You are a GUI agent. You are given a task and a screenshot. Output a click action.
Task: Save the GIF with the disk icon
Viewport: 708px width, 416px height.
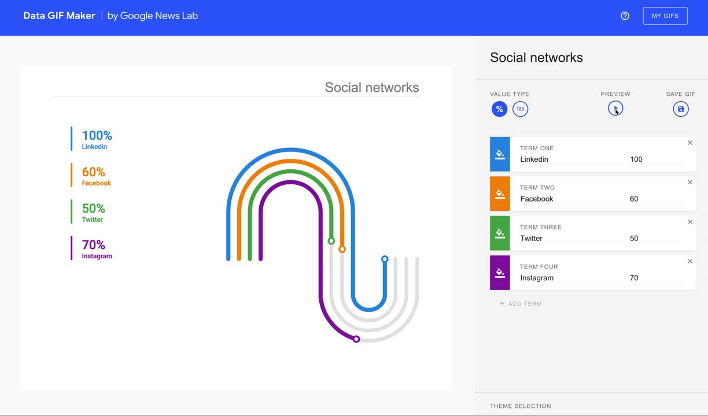click(681, 109)
